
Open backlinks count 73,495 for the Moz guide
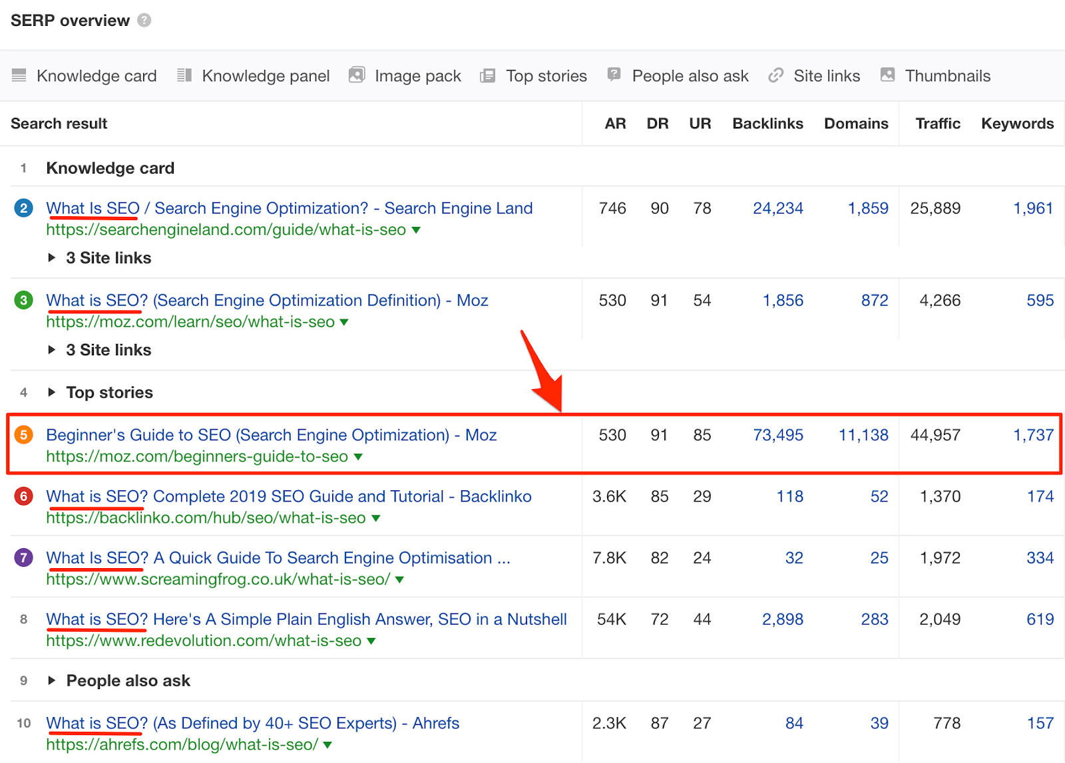777,434
